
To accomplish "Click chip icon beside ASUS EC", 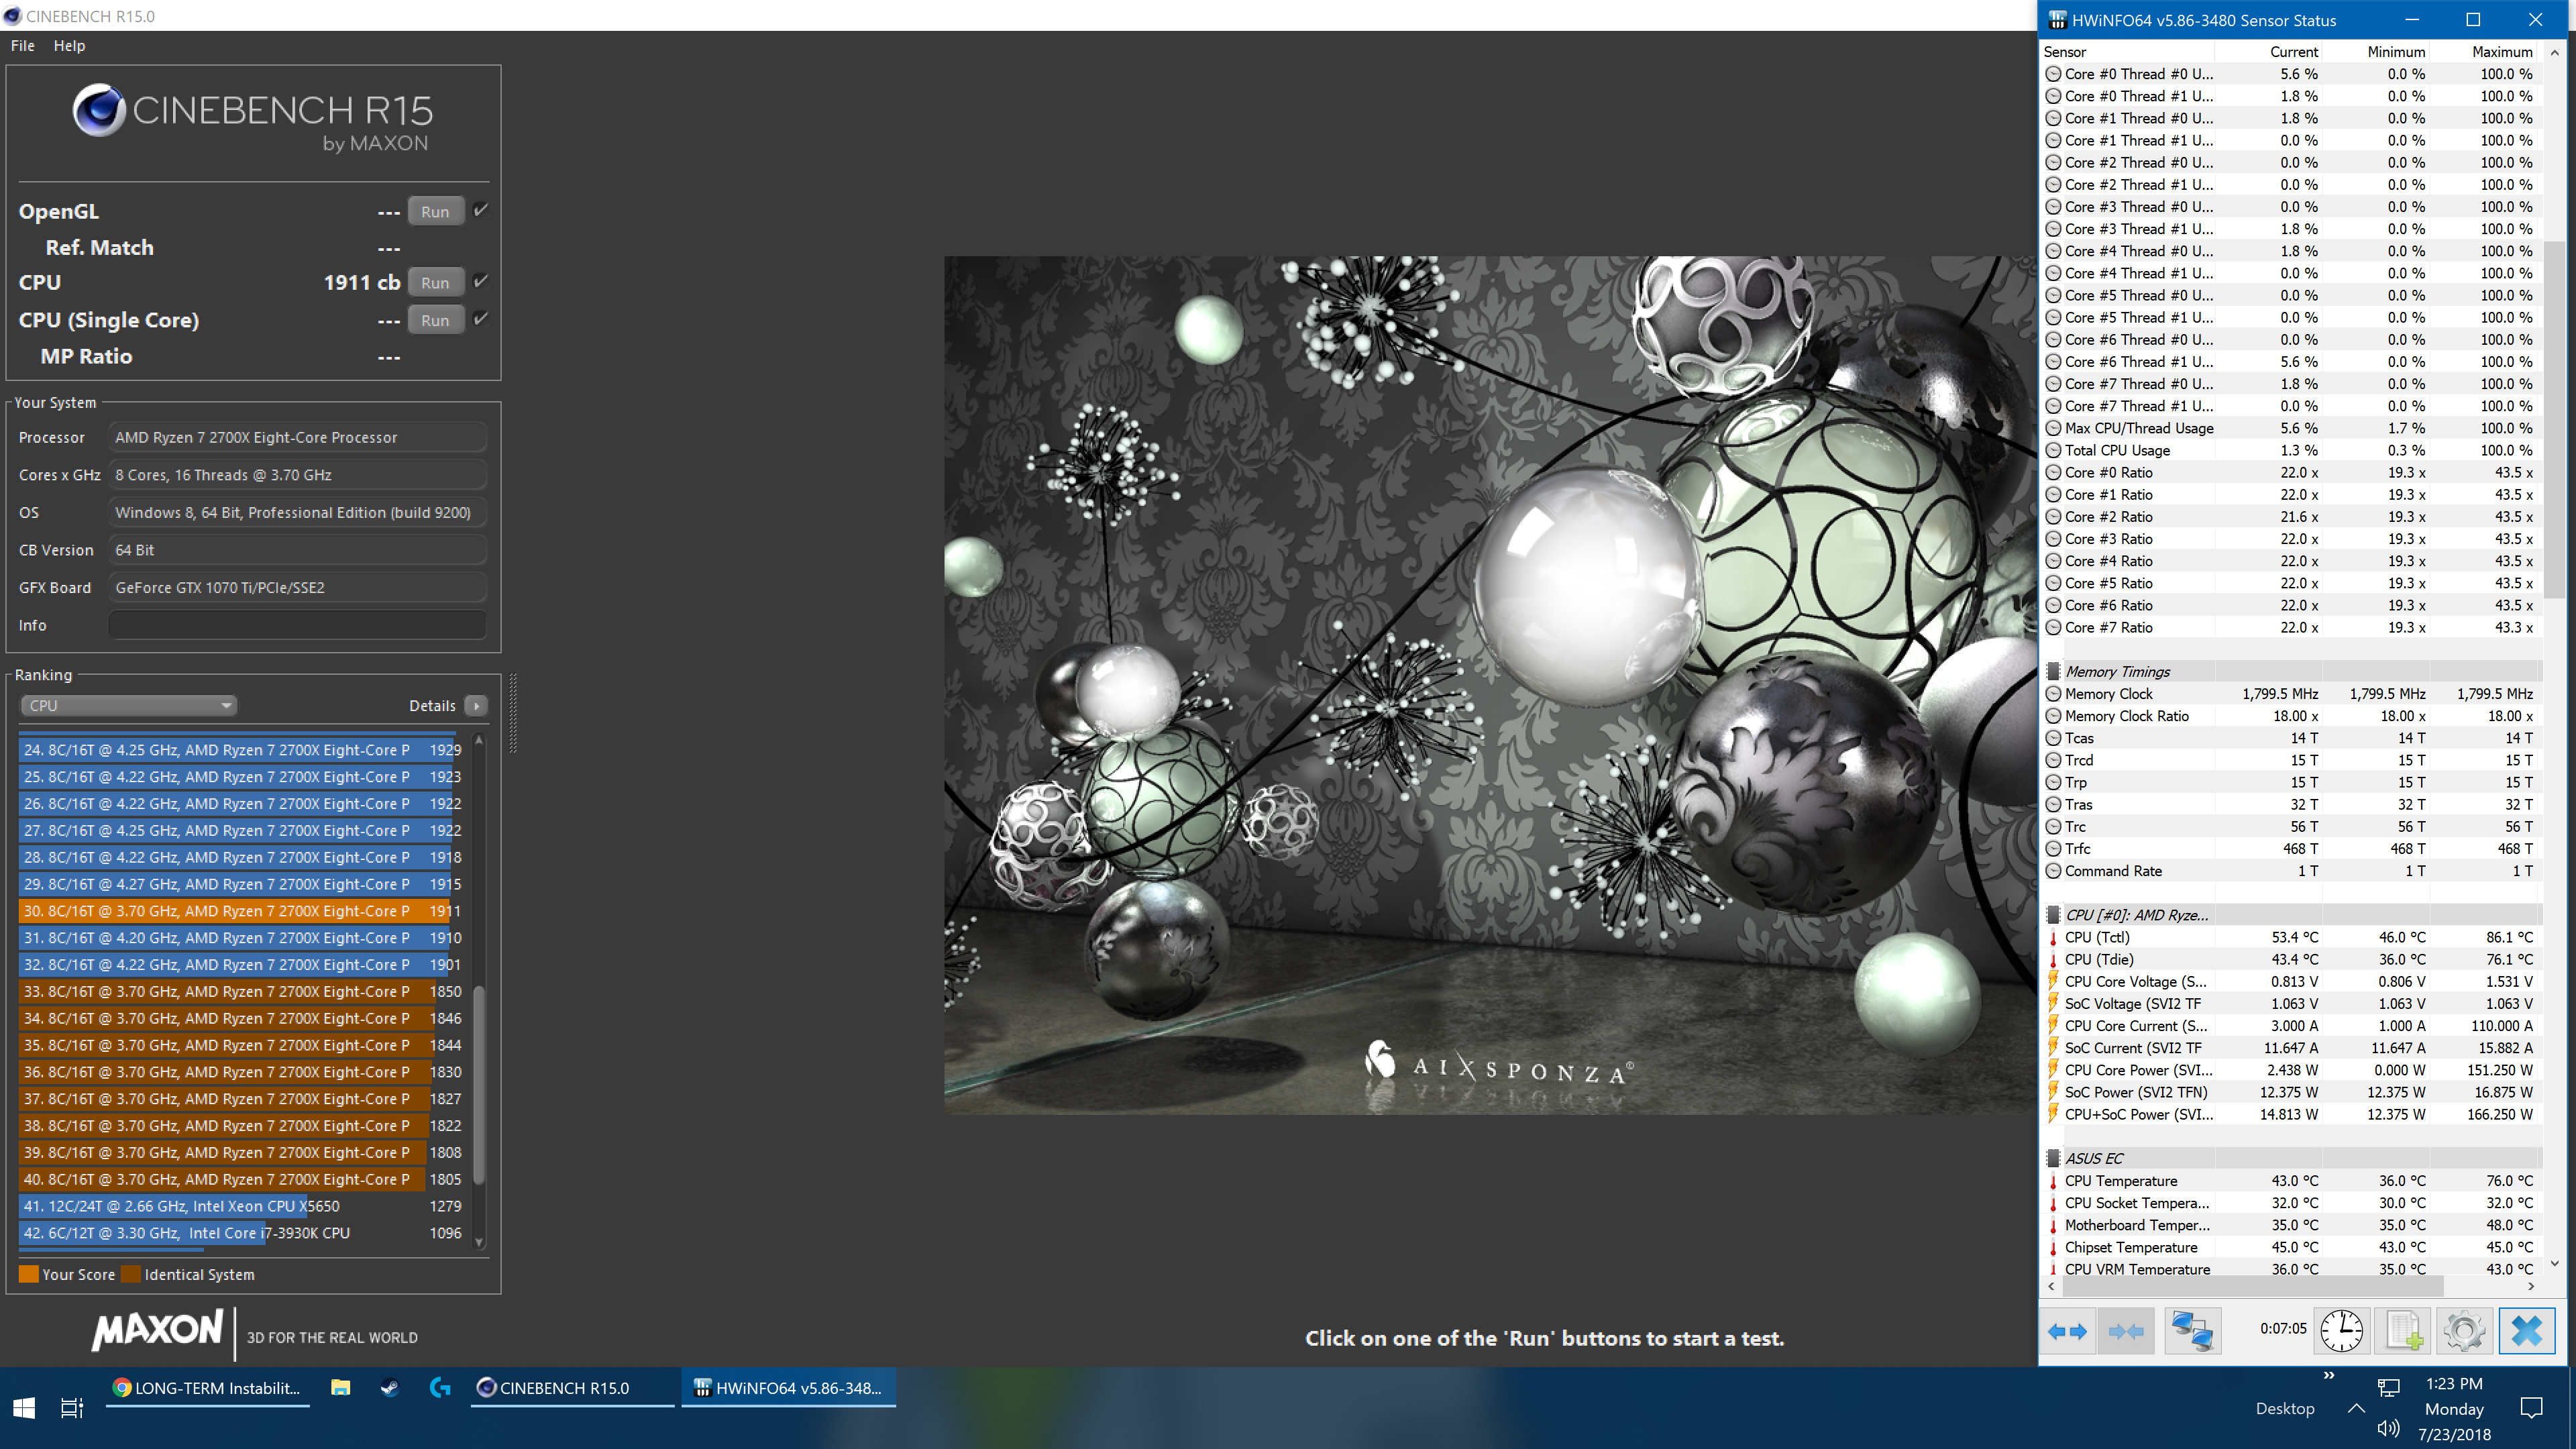I will coord(2054,1158).
